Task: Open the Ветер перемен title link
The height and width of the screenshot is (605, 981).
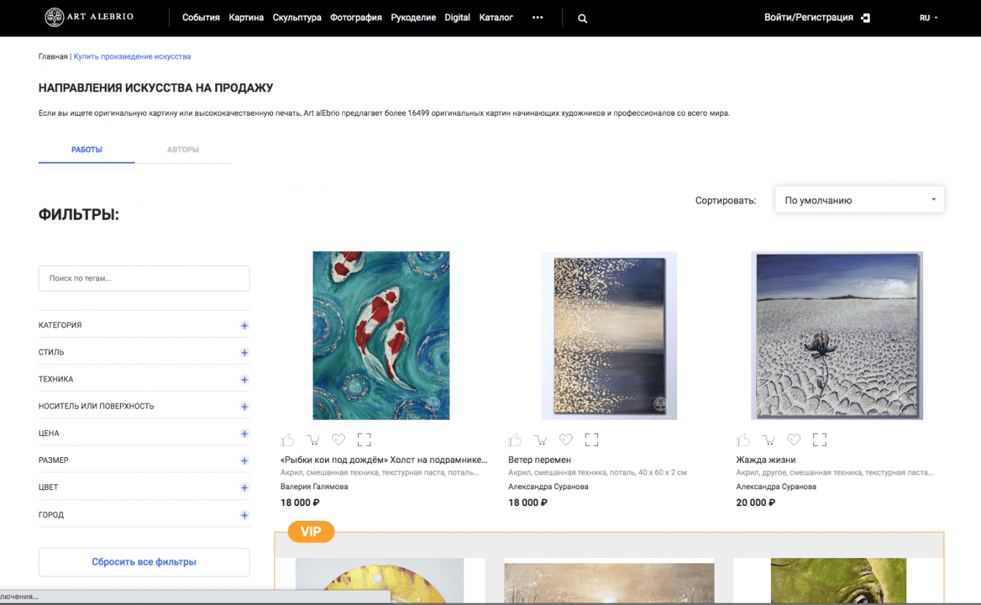Action: tap(540, 460)
